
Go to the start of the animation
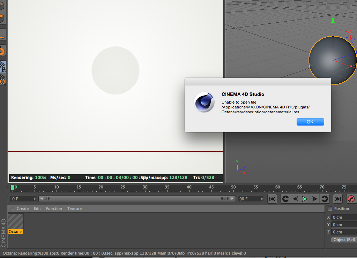[x=272, y=199]
